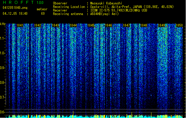The width and height of the screenshot is (186, 118).
Task: Click the 1844 time marker label
Action: coord(73,25)
